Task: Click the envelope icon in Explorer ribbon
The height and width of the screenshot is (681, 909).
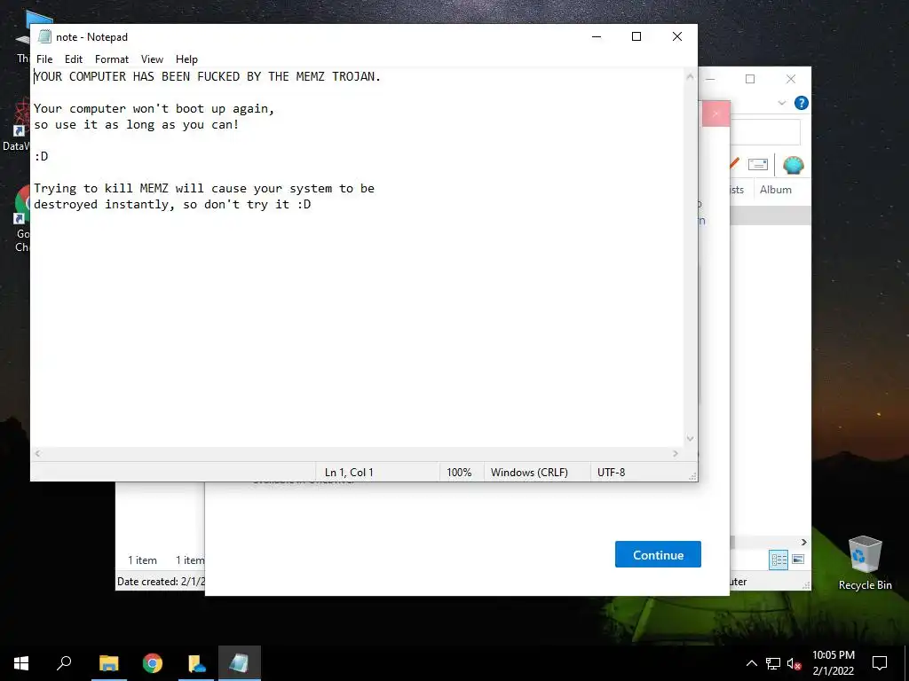Action: tap(758, 164)
